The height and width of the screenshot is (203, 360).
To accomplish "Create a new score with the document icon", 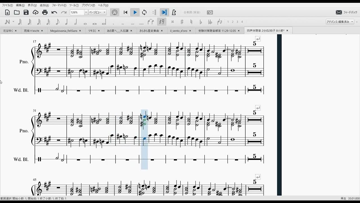I will click(x=8, y=12).
